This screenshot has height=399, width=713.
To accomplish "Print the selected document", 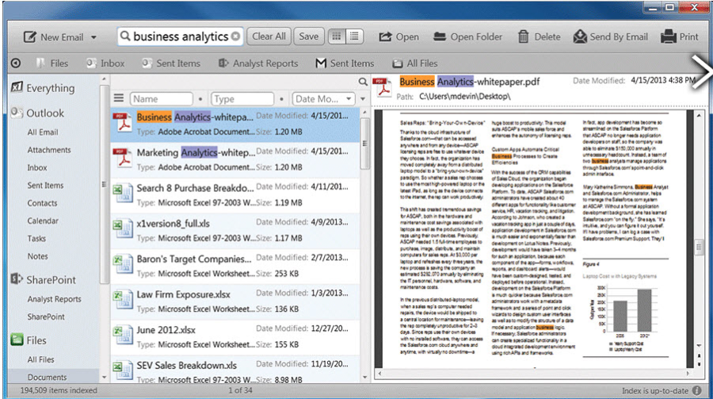I will pyautogui.click(x=680, y=37).
